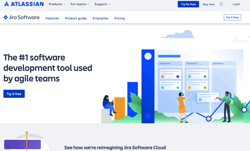Open the Pricing tab
This screenshot has width=250, height=151.
(120, 18)
